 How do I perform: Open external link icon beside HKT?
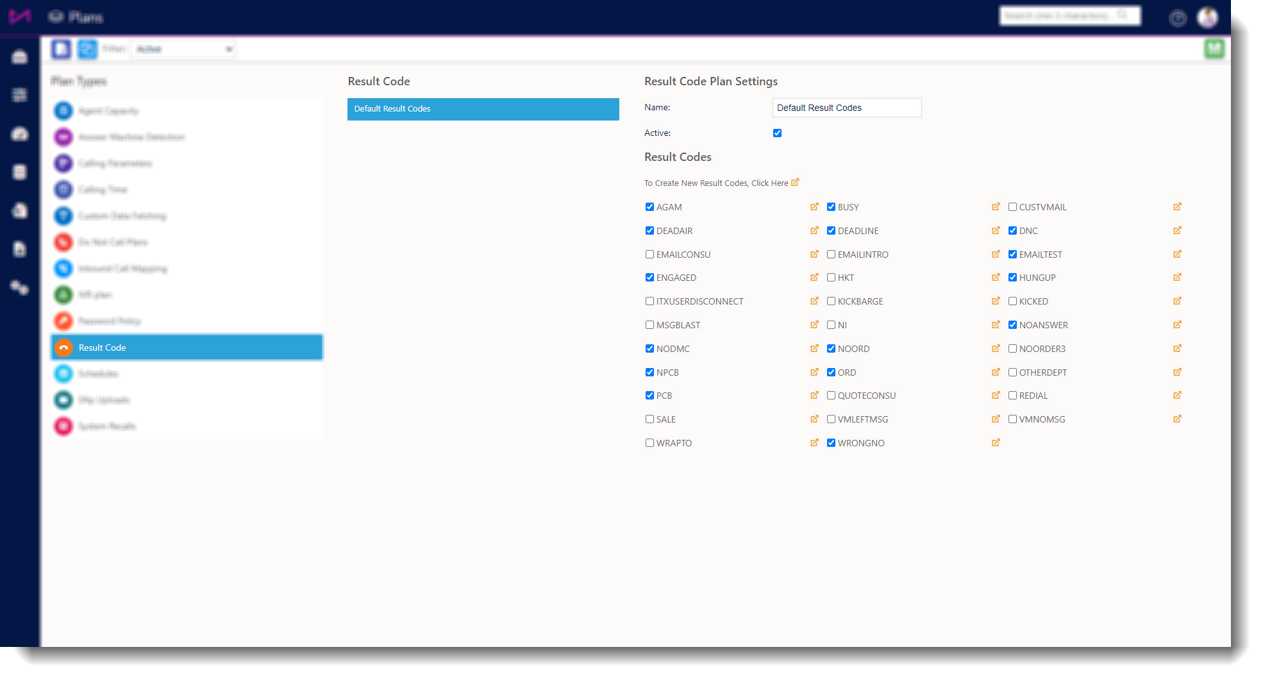click(996, 277)
